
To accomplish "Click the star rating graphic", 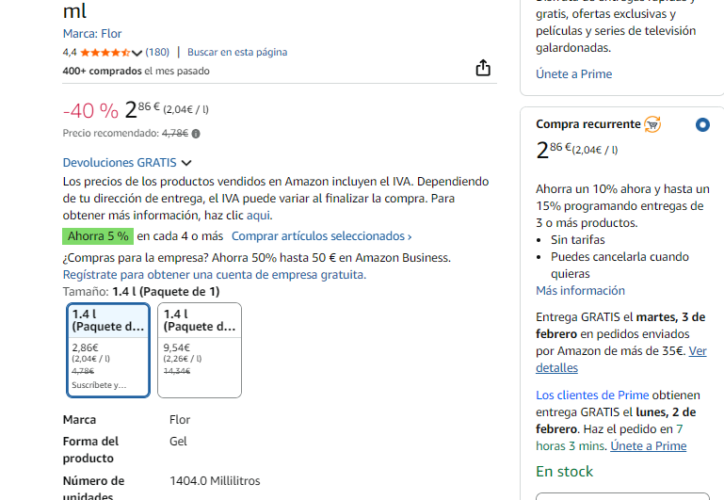I will coord(105,53).
